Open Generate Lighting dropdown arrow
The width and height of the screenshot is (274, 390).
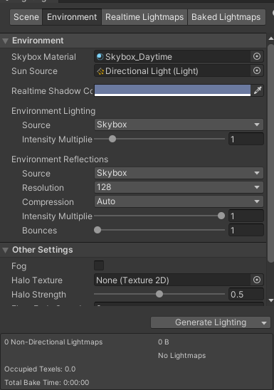click(264, 323)
